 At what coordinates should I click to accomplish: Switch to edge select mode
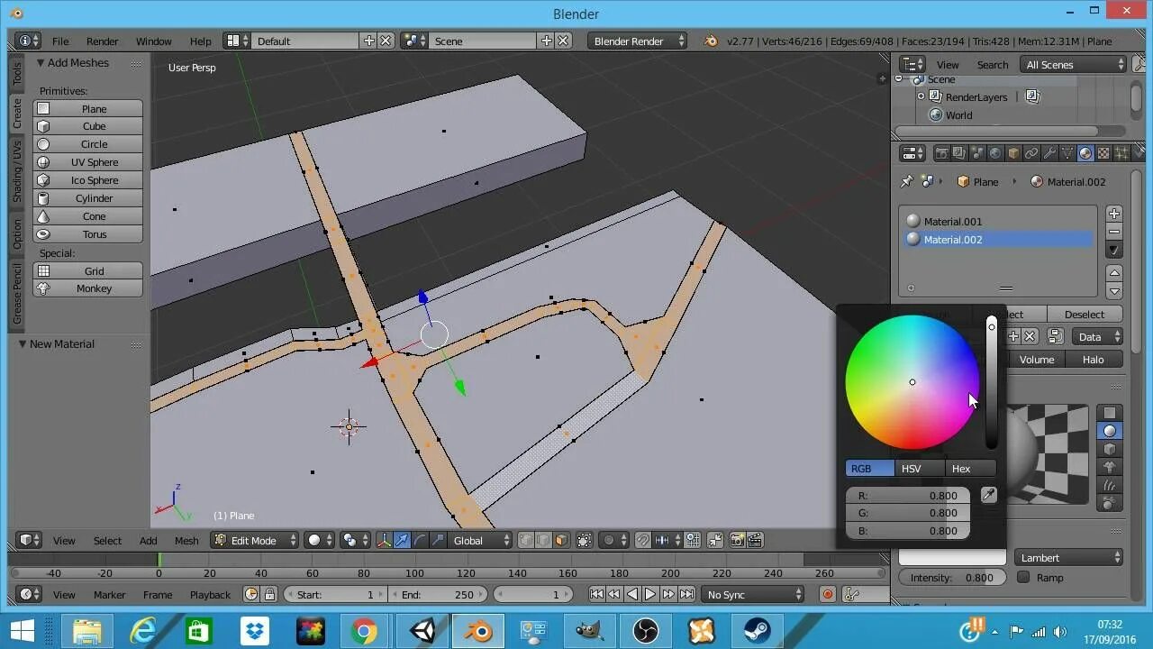[544, 540]
